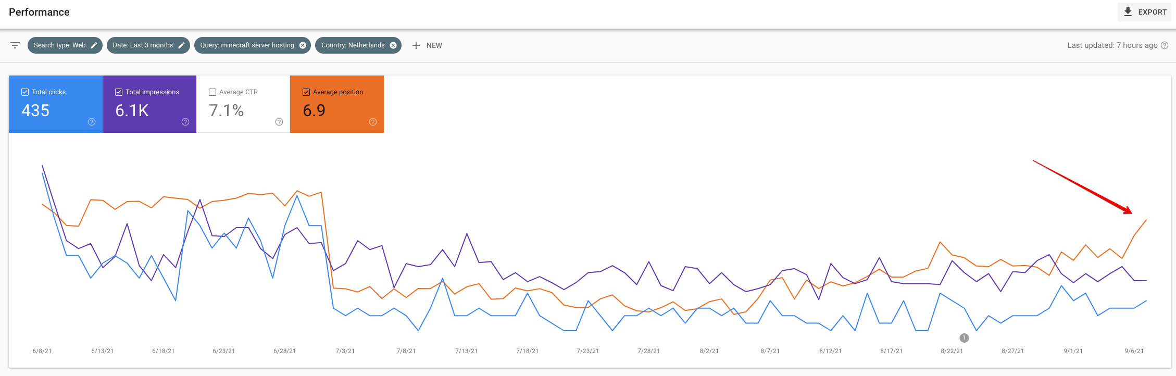
Task: Click the annotation marker near 8/22/21
Action: point(964,338)
